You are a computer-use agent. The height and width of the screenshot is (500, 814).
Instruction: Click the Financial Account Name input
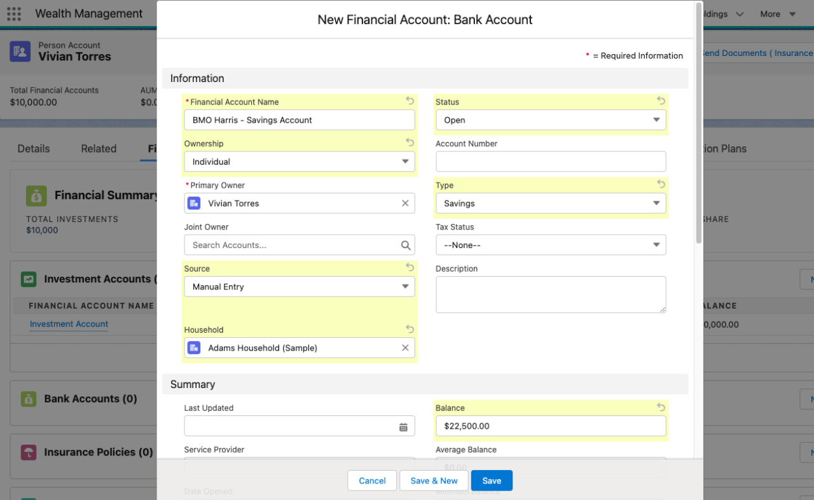[300, 120]
